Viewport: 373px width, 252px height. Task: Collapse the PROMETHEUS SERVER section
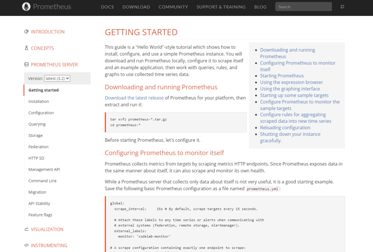tap(54, 65)
